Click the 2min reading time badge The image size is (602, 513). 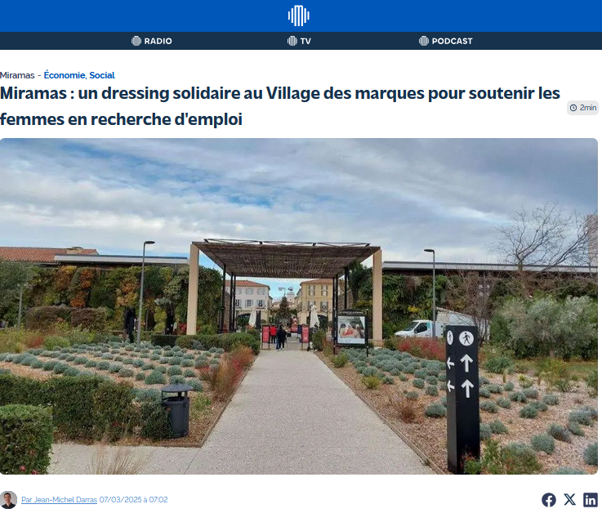(x=582, y=108)
